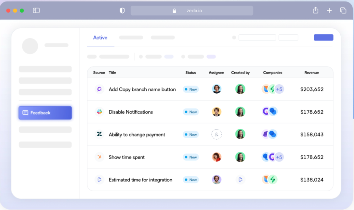Image resolution: width=354 pixels, height=210 pixels.
Task: Click +5 companies badge in Show time spent row
Action: 279,157
